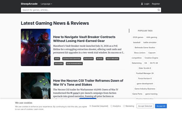This screenshot has width=182, height=113.
Task: Select the EA FC 26 tag
Action: point(154,63)
